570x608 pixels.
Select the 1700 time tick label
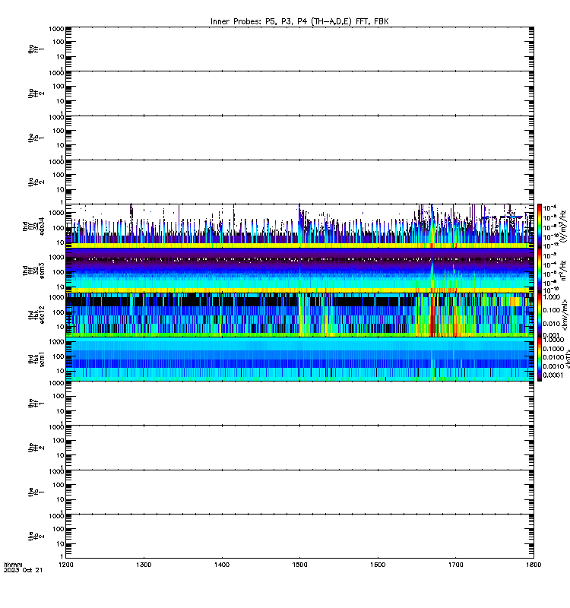[455, 565]
